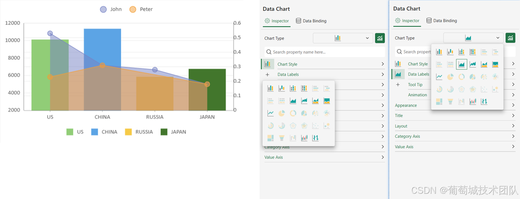Choose candlestick chart icon in left panel picker
520x199 pixels.
click(304, 138)
